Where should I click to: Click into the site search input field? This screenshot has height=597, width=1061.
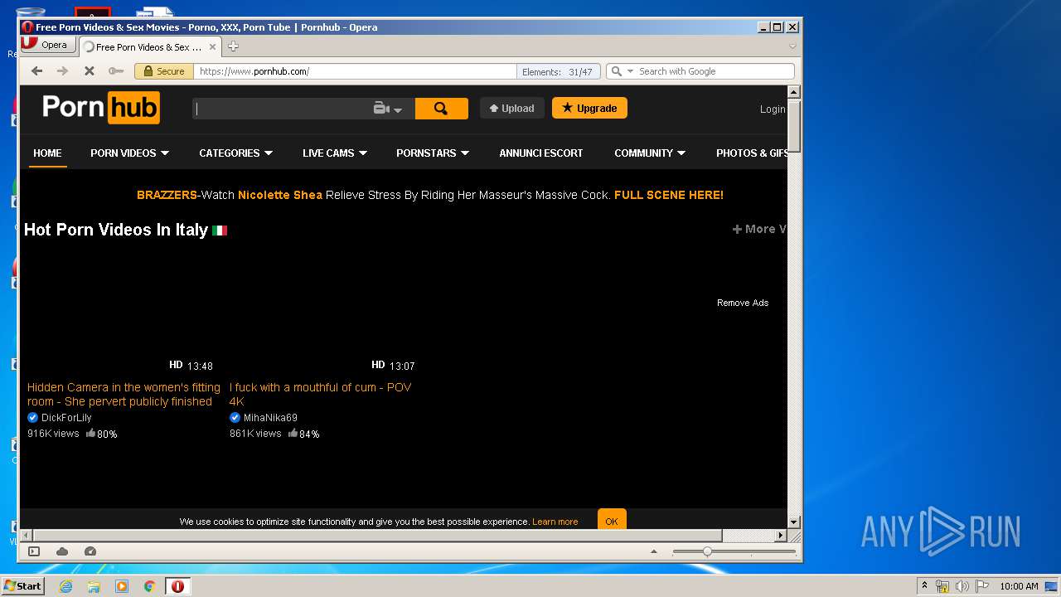[282, 109]
